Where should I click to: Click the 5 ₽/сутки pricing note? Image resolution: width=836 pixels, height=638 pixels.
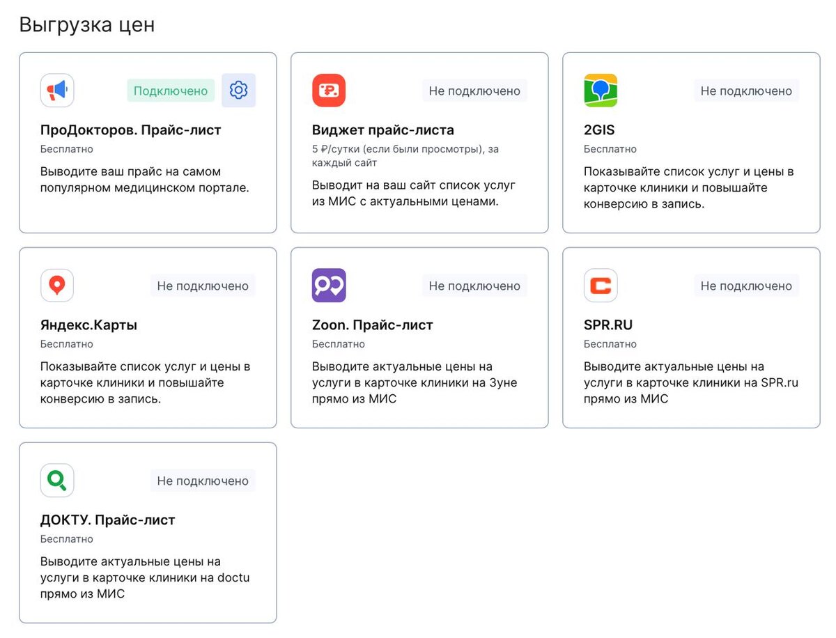[405, 156]
